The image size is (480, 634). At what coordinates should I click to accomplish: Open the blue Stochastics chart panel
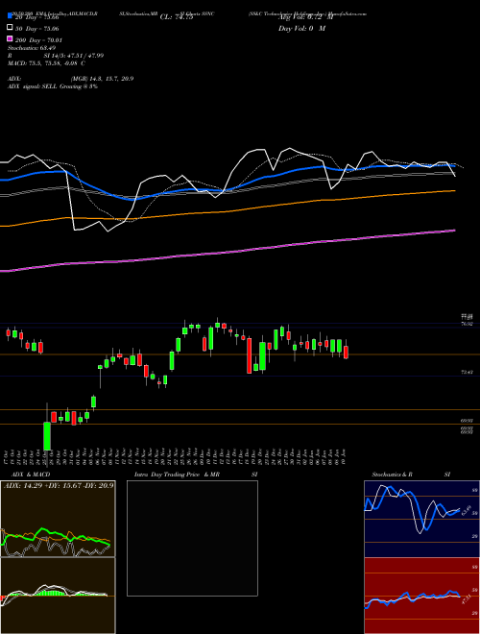click(x=421, y=519)
